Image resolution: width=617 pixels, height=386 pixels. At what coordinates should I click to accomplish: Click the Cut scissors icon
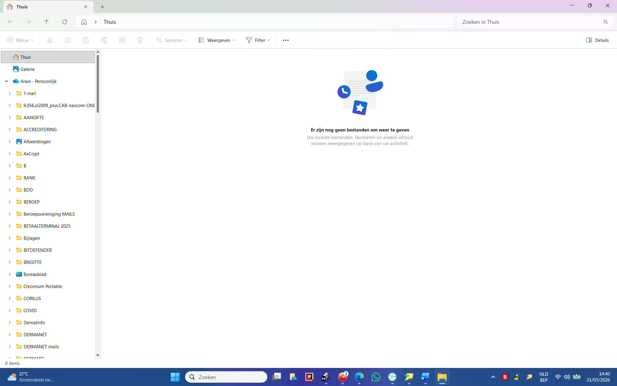(50, 40)
